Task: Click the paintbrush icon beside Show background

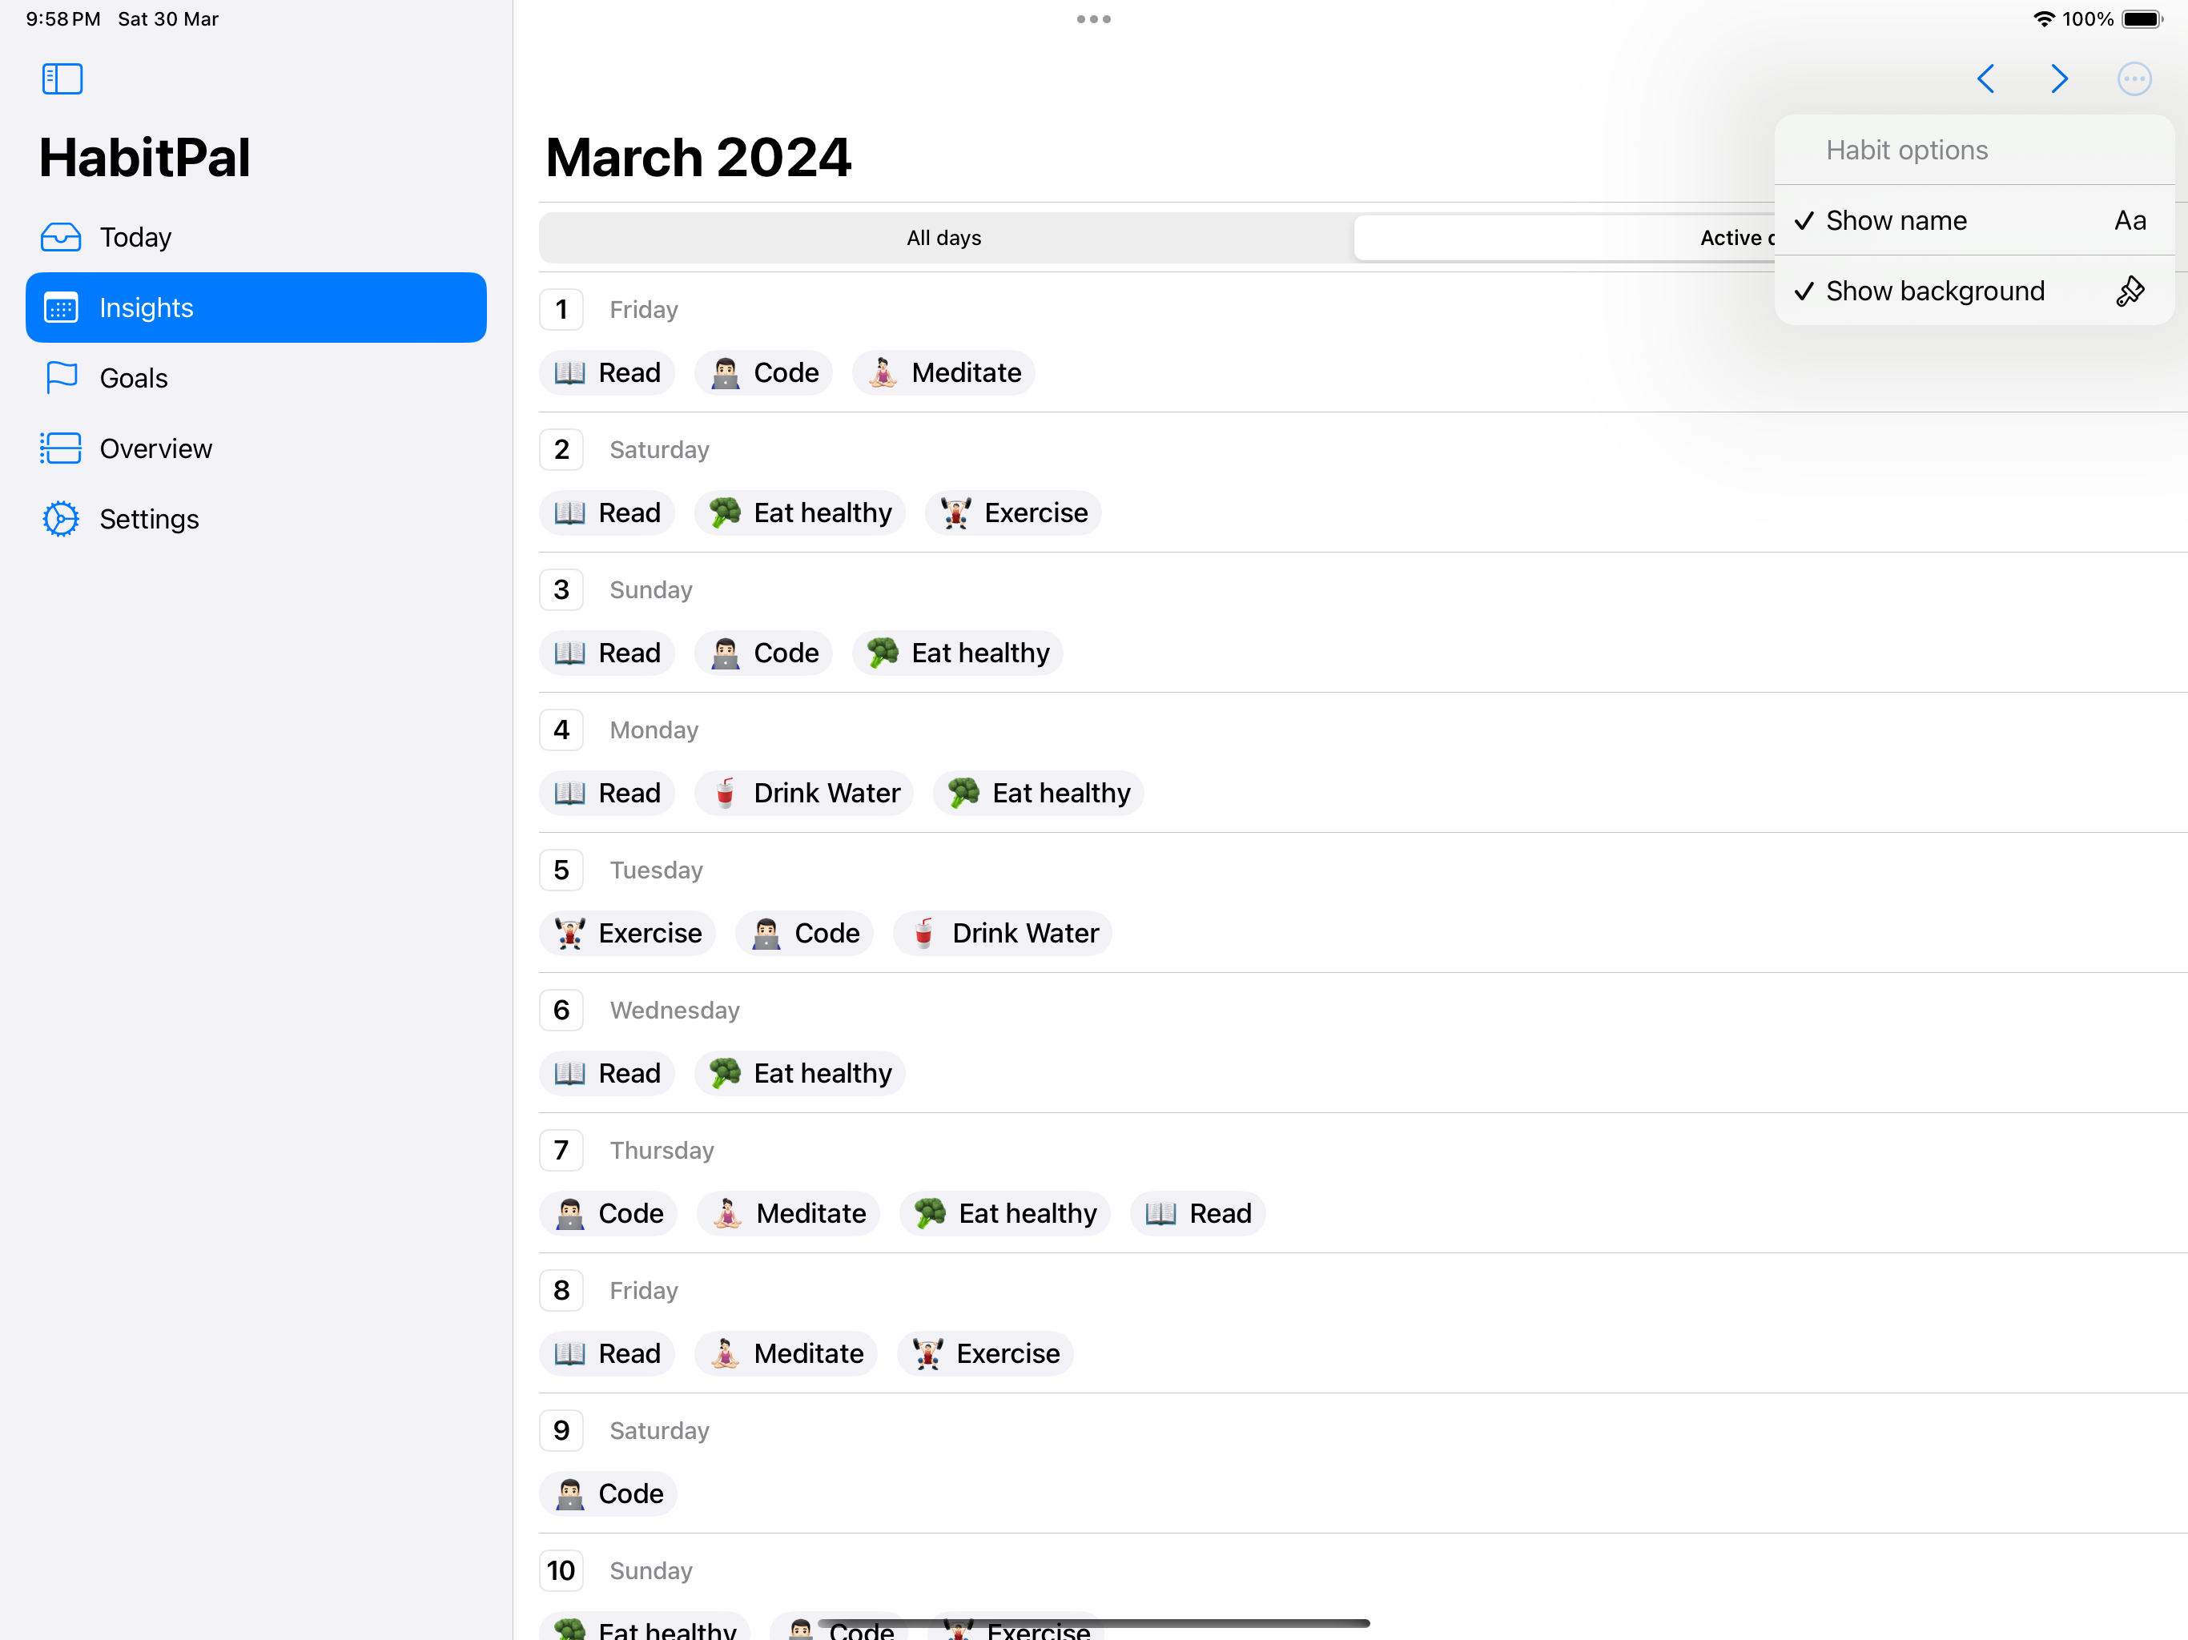Action: click(2130, 291)
